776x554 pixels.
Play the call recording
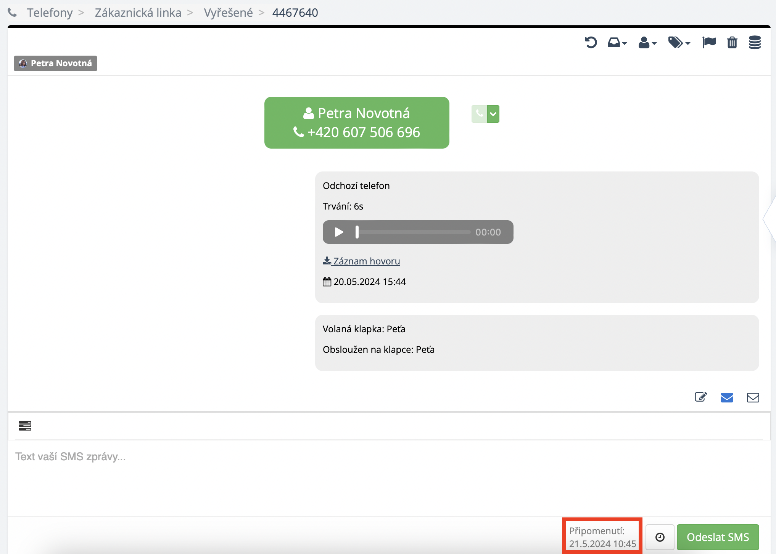click(x=338, y=232)
